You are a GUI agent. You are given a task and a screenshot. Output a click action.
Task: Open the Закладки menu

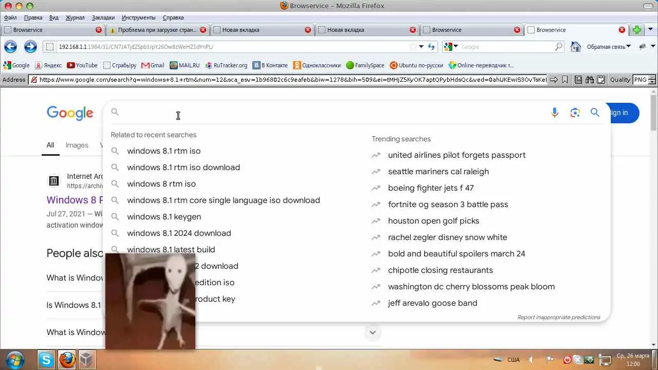click(x=103, y=17)
